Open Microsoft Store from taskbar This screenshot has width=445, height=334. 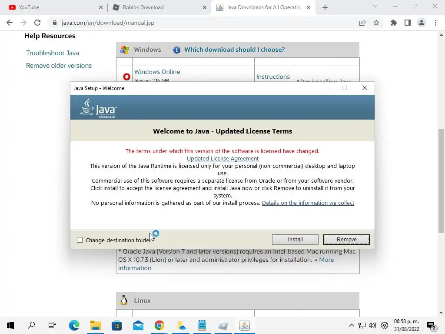(x=116, y=325)
